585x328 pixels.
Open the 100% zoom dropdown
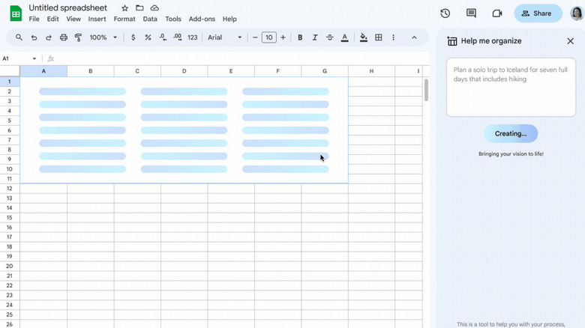[x=102, y=37]
